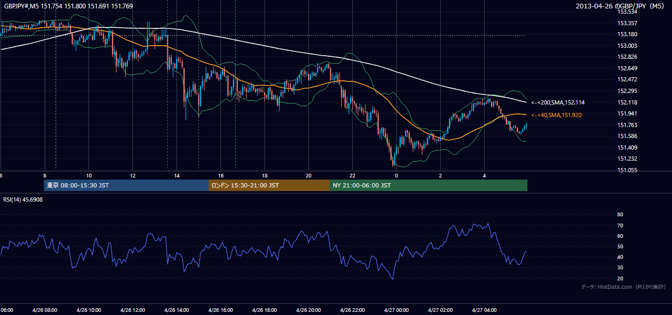This screenshot has width=672, height=315.
Task: Click the 4/27 02:00 time axis label
Action: (x=440, y=310)
